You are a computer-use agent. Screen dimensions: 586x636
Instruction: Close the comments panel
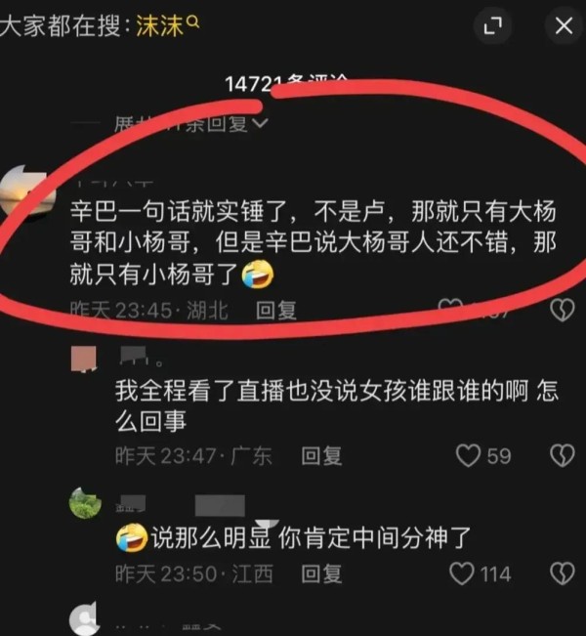pos(564,26)
